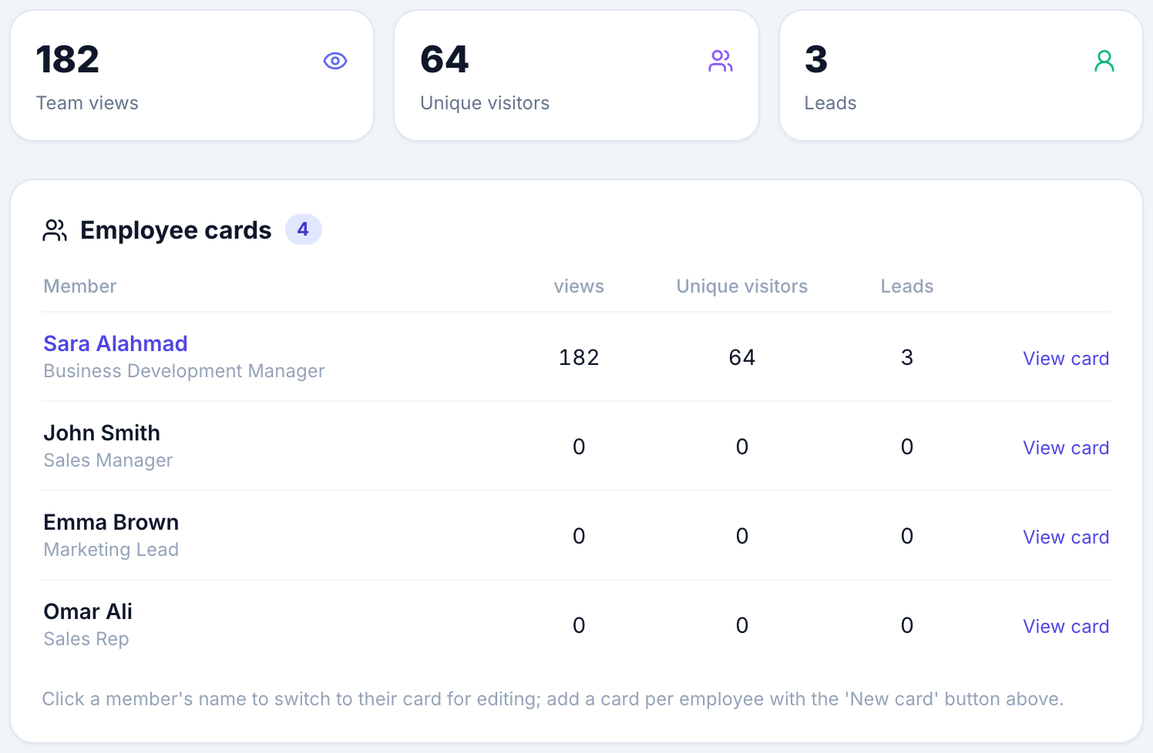Click 'Sales Rep' job title
This screenshot has height=753, width=1153.
click(86, 639)
